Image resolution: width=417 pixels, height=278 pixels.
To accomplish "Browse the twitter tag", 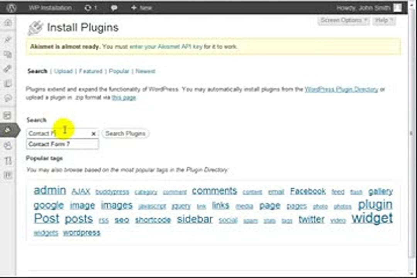I will 312,219.
